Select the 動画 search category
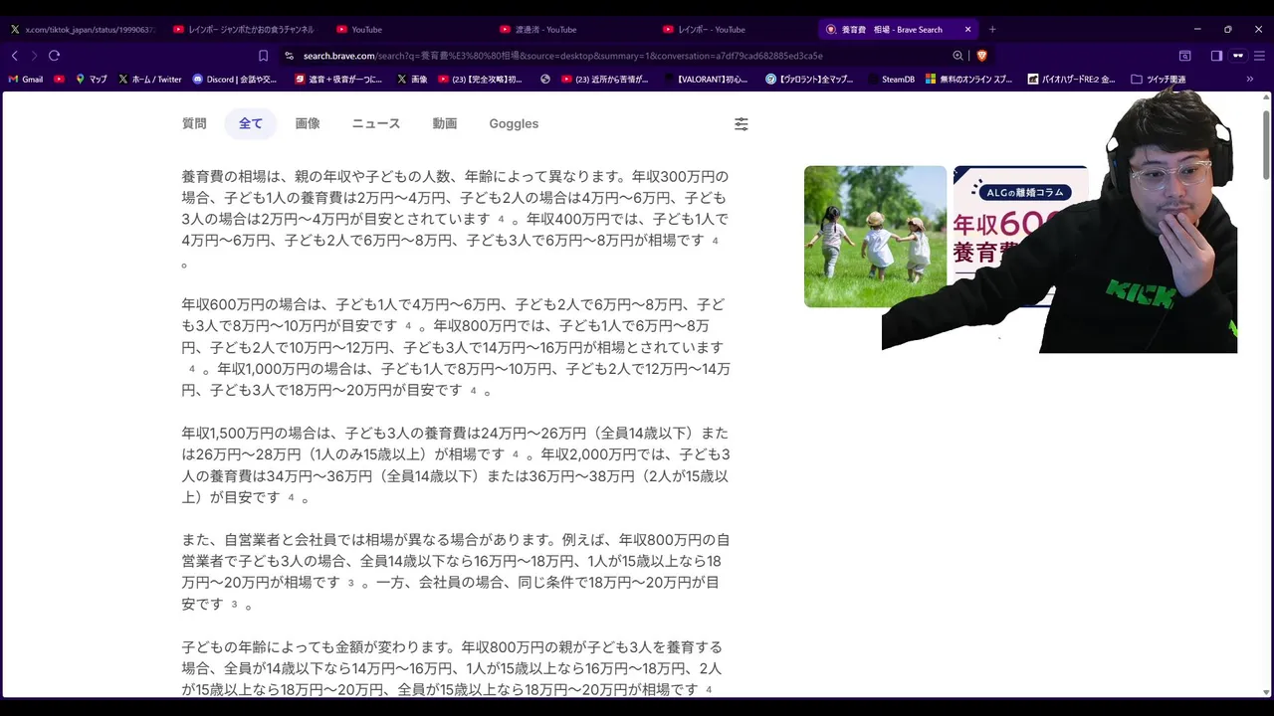Image resolution: width=1274 pixels, height=716 pixels. pyautogui.click(x=445, y=124)
